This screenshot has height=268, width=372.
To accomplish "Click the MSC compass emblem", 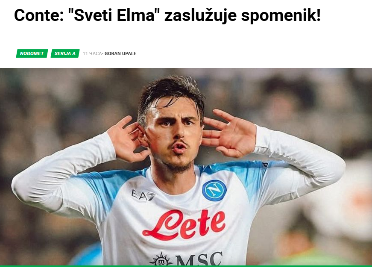I will pyautogui.click(x=161, y=259).
